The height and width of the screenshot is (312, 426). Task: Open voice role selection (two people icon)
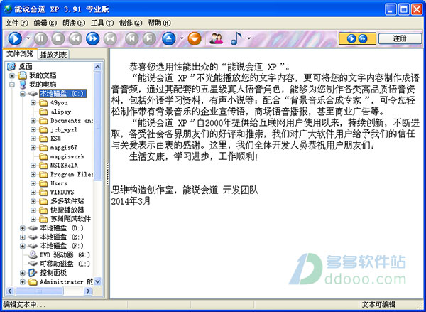(x=217, y=38)
